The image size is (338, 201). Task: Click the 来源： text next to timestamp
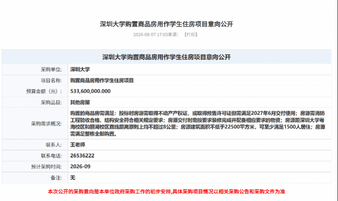coord(173,35)
